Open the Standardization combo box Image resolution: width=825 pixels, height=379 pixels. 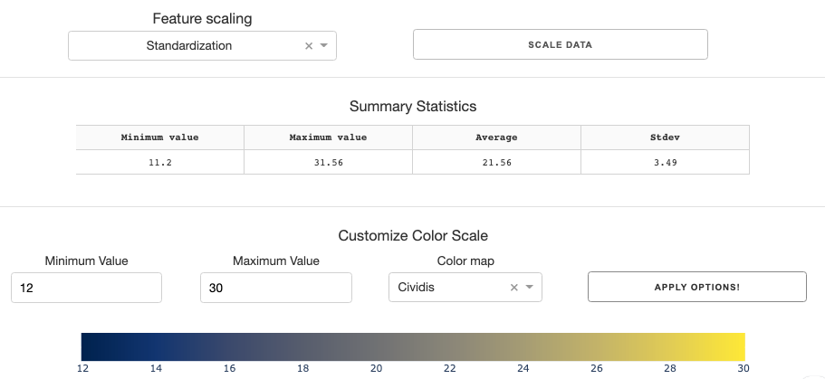202,46
